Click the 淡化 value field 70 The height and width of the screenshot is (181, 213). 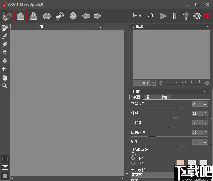click(197, 142)
